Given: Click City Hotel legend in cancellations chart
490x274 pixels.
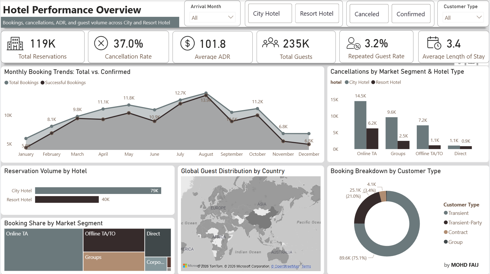Looking at the screenshot, I should click(357, 82).
